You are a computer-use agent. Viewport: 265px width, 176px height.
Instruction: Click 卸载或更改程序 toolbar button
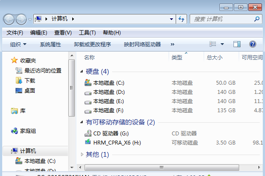click(x=92, y=45)
